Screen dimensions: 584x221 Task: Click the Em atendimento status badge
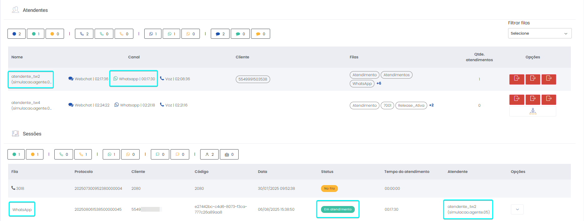(338, 209)
